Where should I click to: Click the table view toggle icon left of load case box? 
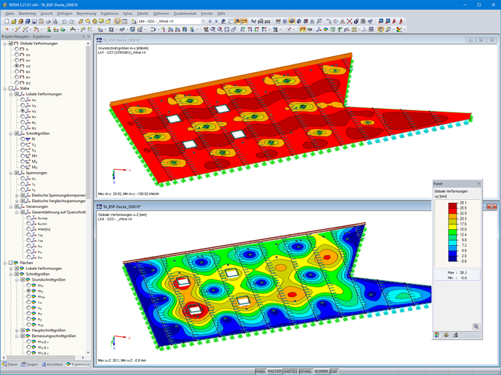click(x=118, y=21)
